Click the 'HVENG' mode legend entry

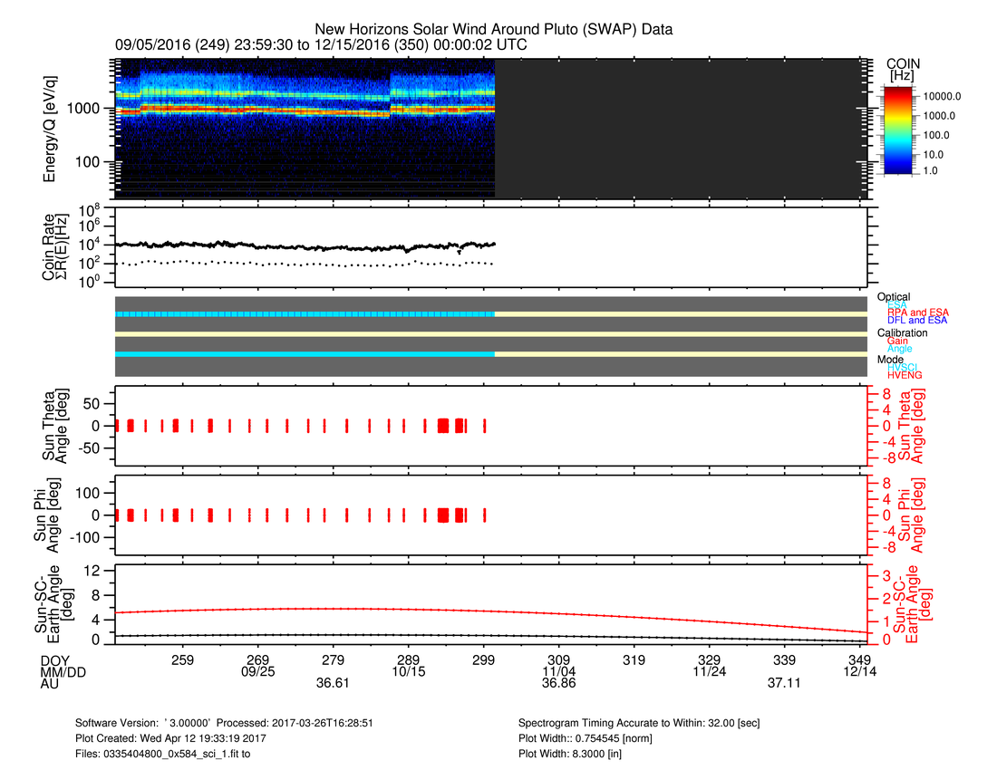(904, 375)
